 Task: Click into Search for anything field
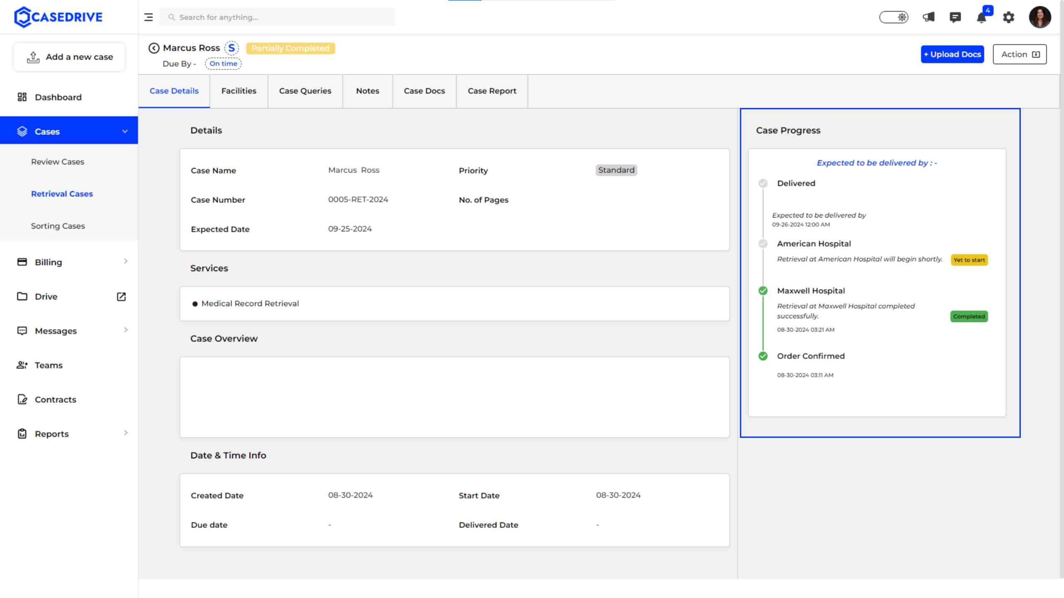click(277, 17)
